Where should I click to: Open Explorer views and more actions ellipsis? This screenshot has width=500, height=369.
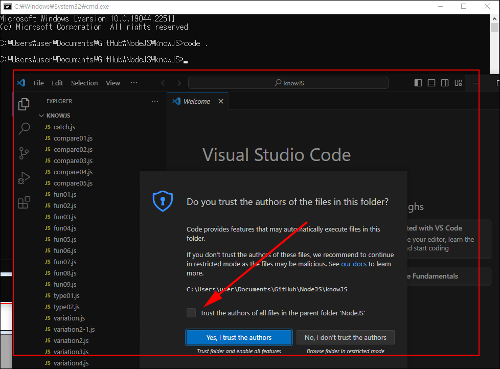[155, 101]
